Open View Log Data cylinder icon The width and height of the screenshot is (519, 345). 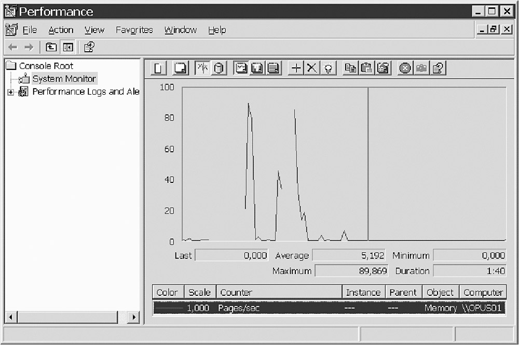218,68
